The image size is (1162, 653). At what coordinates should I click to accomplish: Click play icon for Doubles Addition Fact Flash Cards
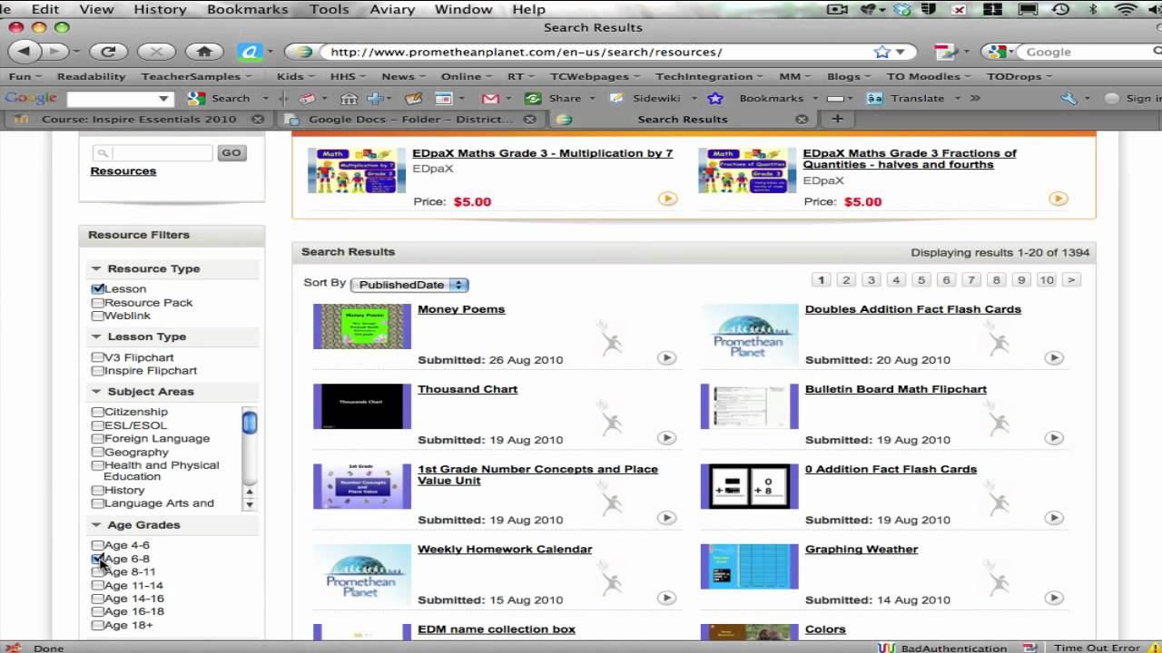[x=1054, y=358]
